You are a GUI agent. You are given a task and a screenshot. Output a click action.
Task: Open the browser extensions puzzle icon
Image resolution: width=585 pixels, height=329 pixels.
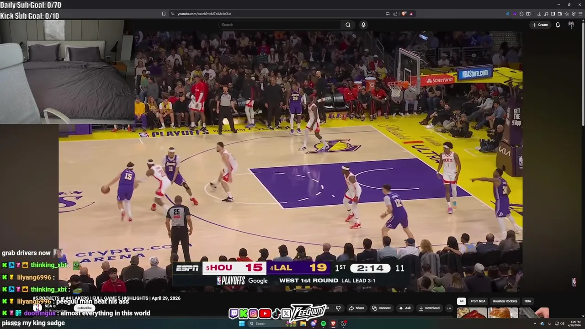(521, 14)
